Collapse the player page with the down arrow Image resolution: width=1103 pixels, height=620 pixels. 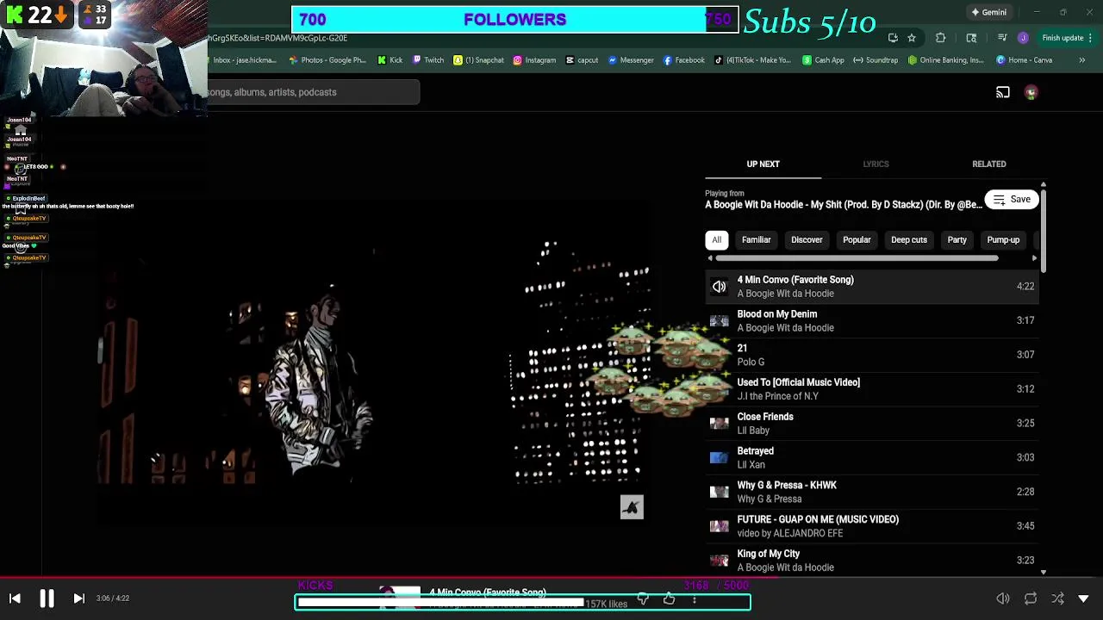1084,598
